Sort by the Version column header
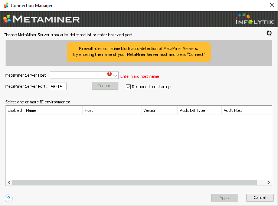The image size is (278, 206). (x=160, y=110)
